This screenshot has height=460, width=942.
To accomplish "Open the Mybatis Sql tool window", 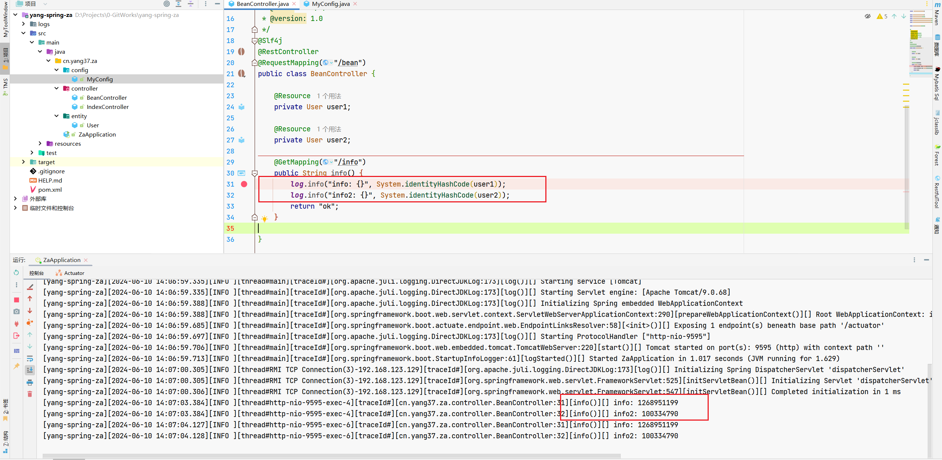I will click(937, 84).
